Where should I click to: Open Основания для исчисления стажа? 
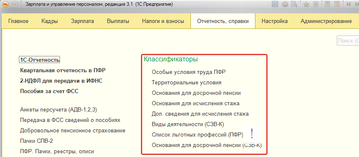point(195,104)
